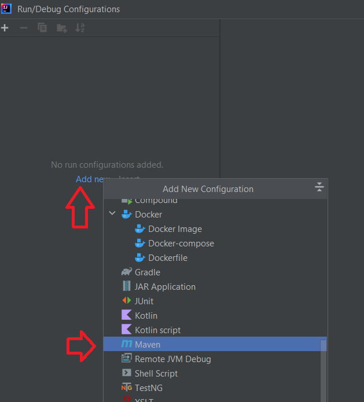Image resolution: width=364 pixels, height=402 pixels.
Task: Click the Docker Image whale icon
Action: 140,228
